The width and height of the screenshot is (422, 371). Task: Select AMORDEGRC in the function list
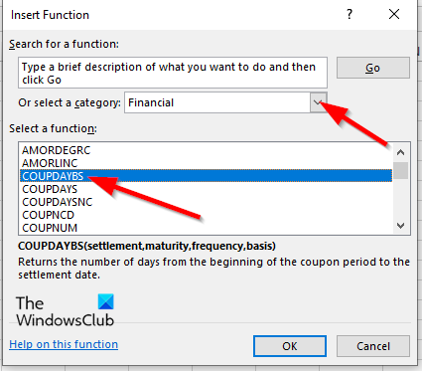tap(206, 150)
